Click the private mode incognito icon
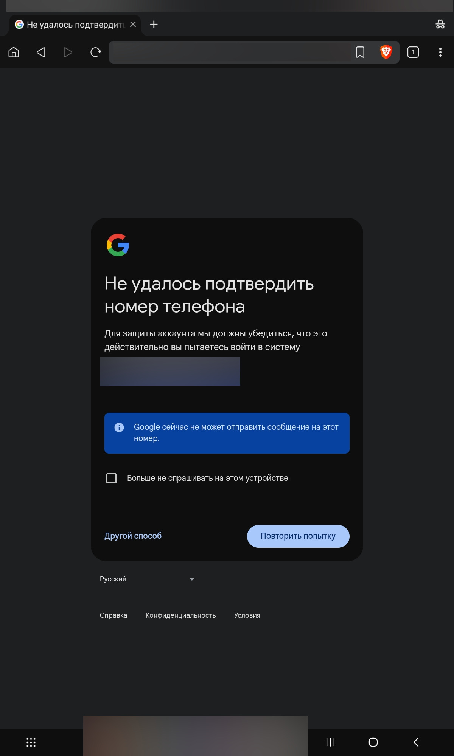This screenshot has height=756, width=454. pyautogui.click(x=440, y=25)
